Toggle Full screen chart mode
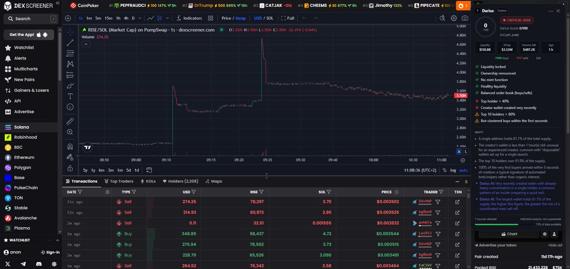Screen dimensions: 570x269 tap(288, 18)
